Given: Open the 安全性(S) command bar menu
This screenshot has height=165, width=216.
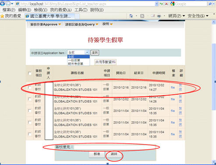Looking at the screenshot, I should (x=198, y=16).
